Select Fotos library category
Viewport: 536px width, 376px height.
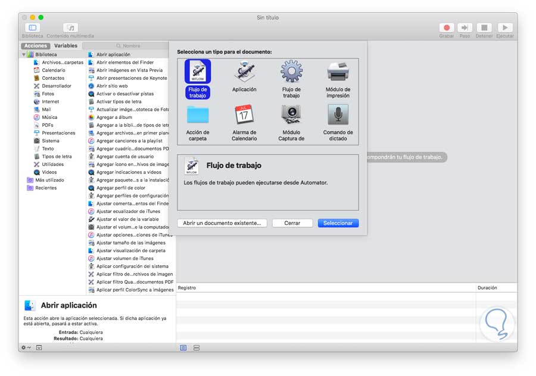[43, 94]
